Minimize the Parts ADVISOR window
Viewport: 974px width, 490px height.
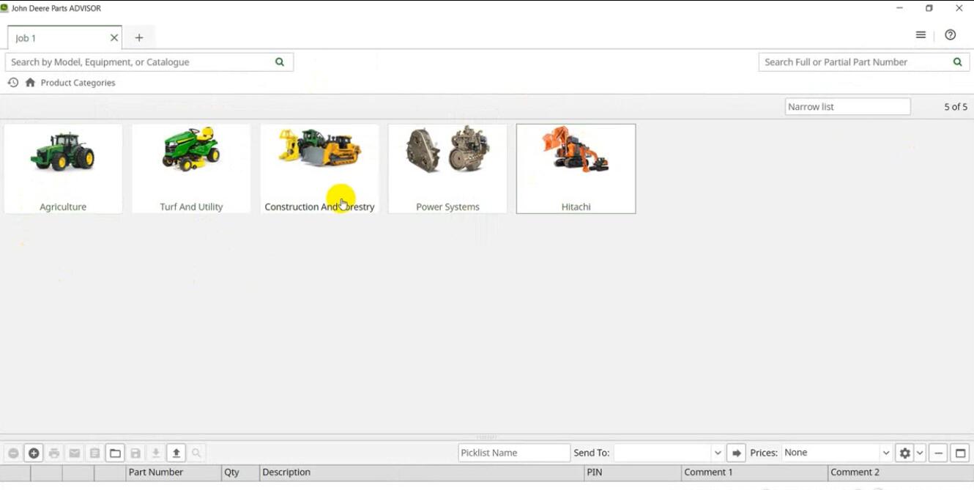point(899,9)
